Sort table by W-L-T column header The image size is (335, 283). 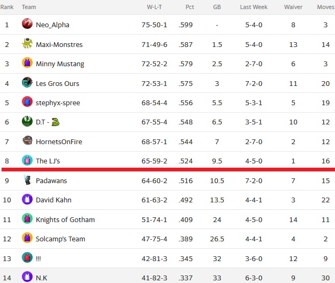(154, 7)
